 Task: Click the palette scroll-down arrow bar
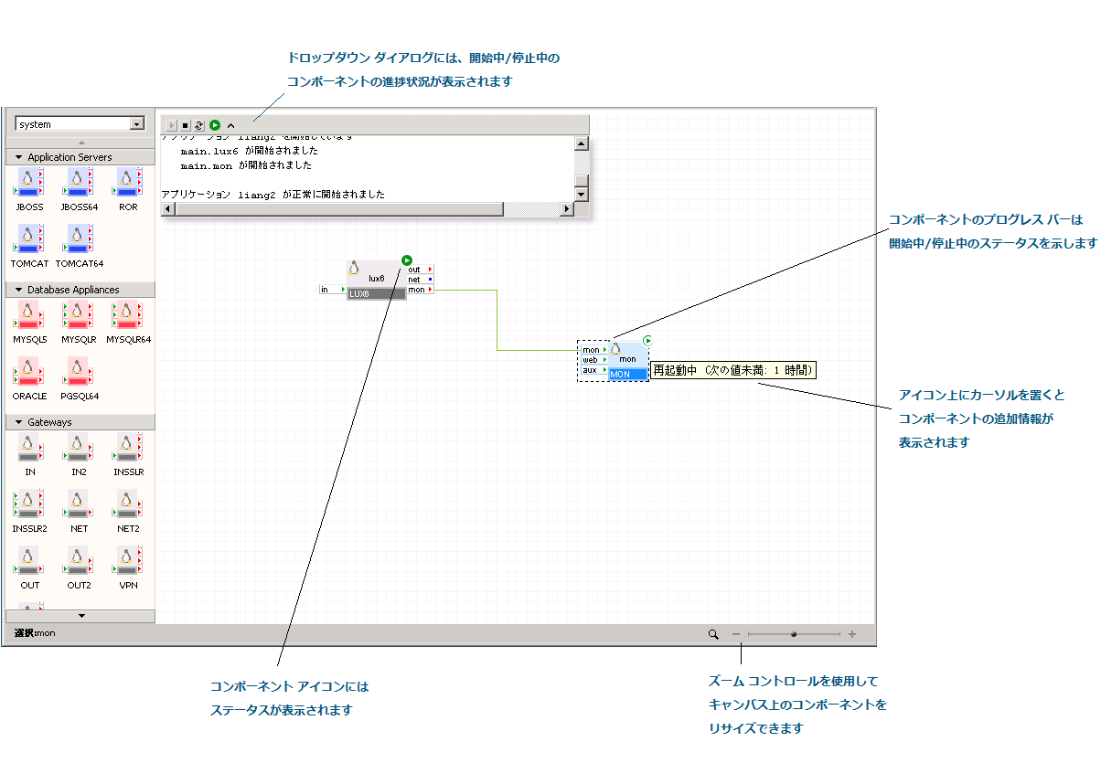tap(80, 616)
